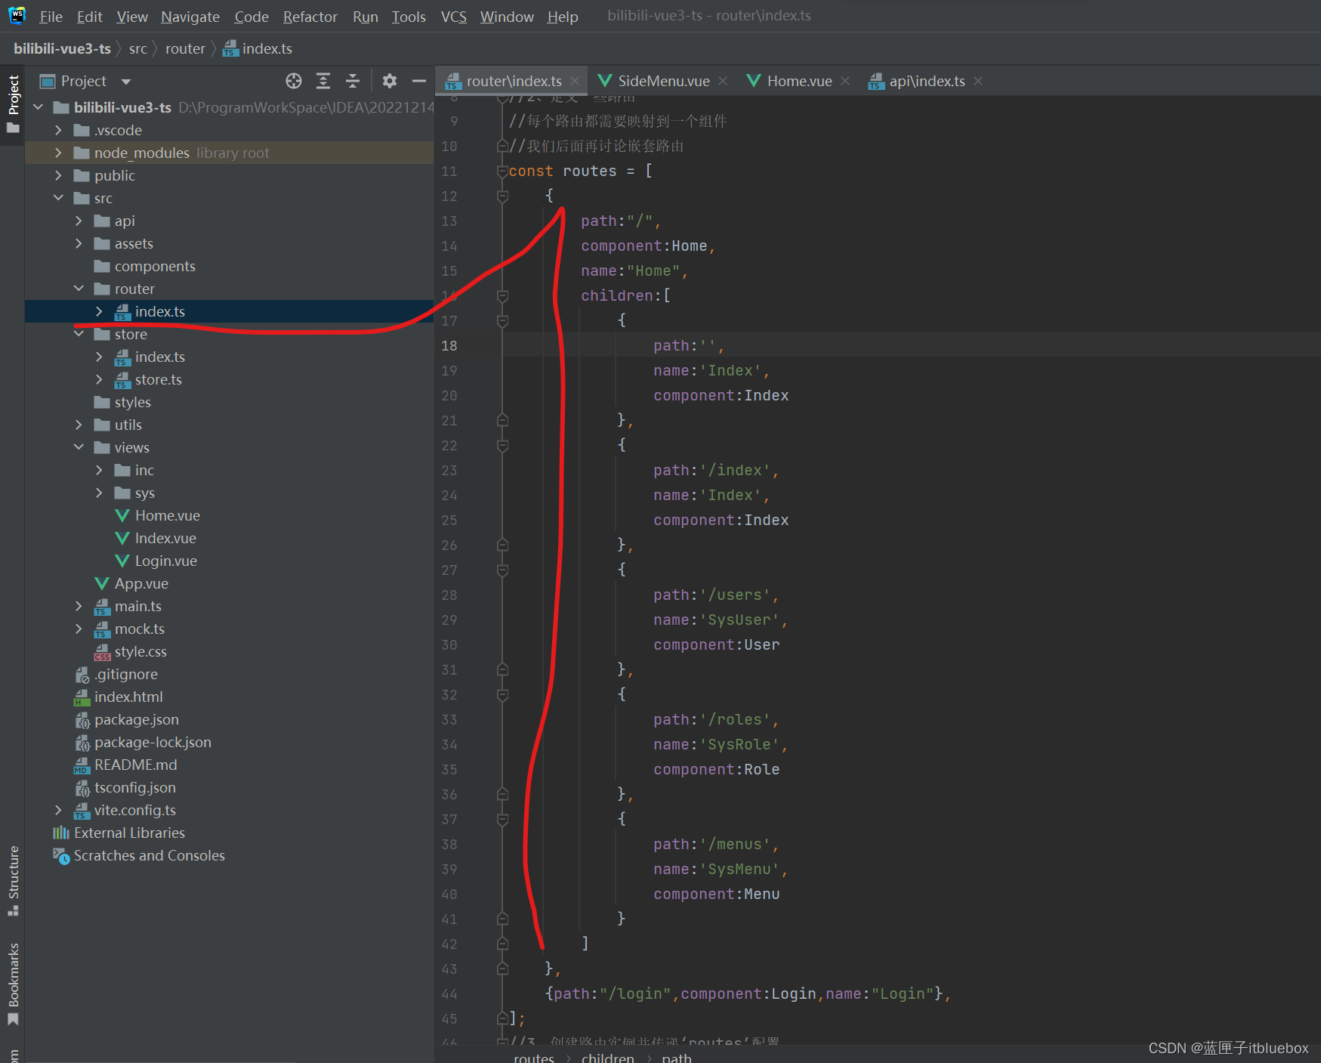
Task: Hide the Project panel with minus icon
Action: click(419, 81)
